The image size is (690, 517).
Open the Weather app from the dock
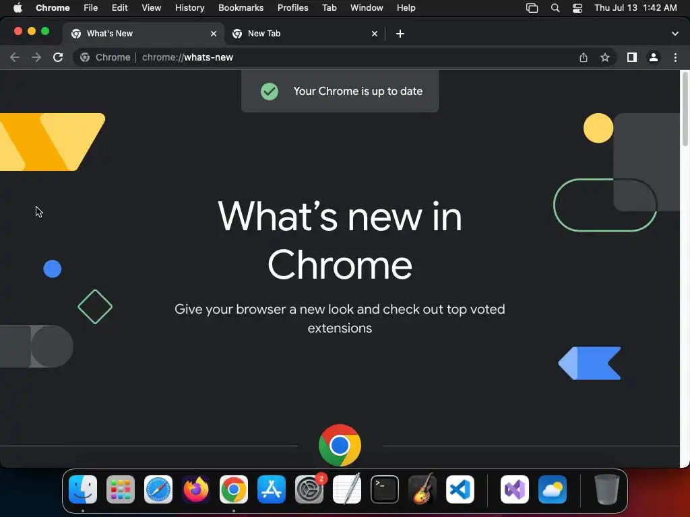click(553, 489)
